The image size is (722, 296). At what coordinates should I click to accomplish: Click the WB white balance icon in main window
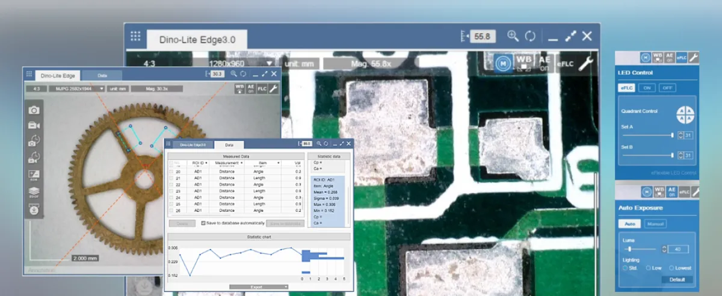tap(523, 63)
